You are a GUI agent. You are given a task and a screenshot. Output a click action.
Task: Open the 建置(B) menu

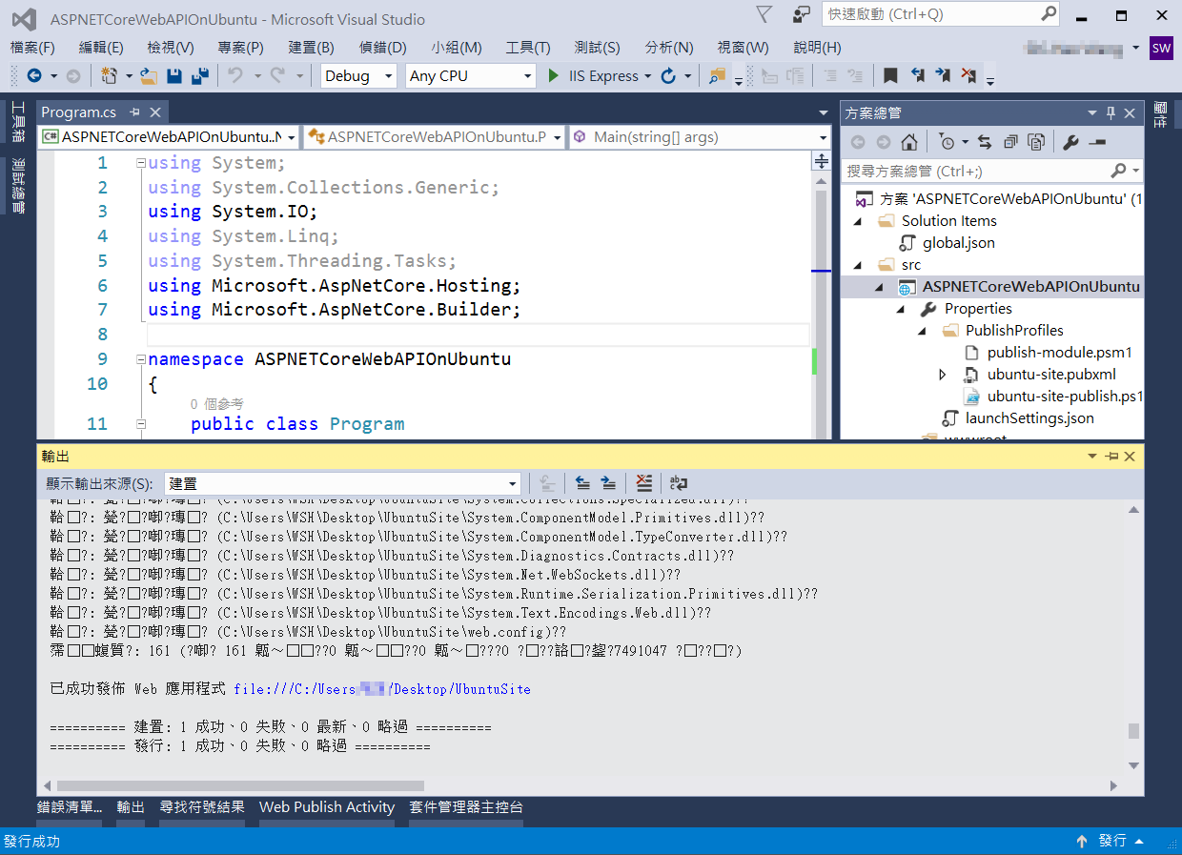pyautogui.click(x=311, y=48)
